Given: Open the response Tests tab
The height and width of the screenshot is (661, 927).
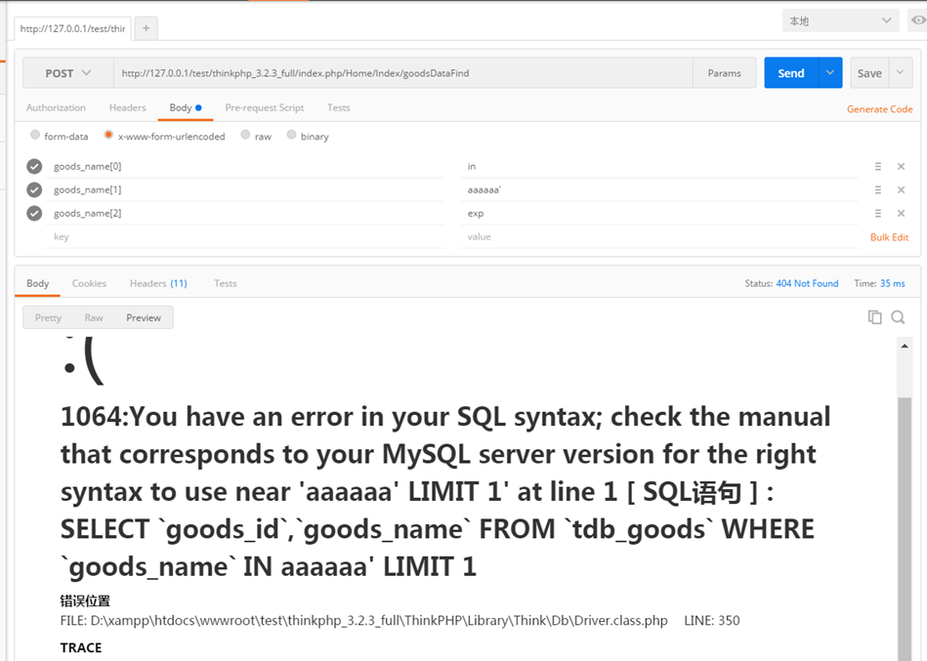Looking at the screenshot, I should (x=226, y=283).
